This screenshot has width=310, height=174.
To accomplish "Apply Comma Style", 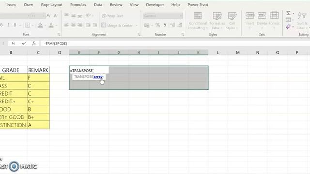I will pos(165,25).
